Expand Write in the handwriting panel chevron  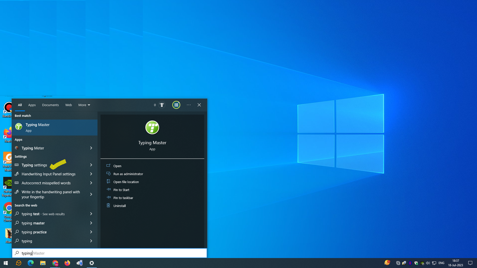(91, 194)
